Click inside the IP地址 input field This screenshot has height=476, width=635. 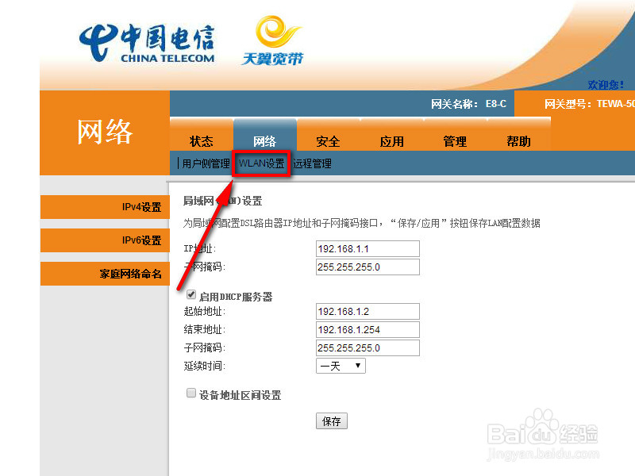point(367,248)
